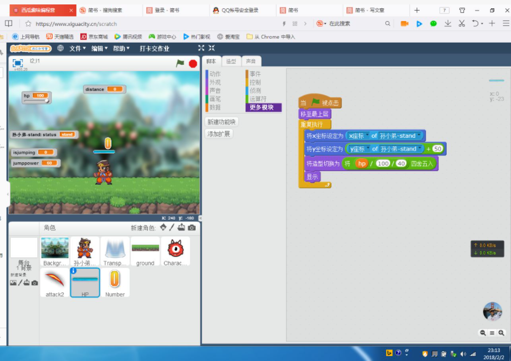
Task: Select the Number sprite thumbnail
Action: [115, 282]
